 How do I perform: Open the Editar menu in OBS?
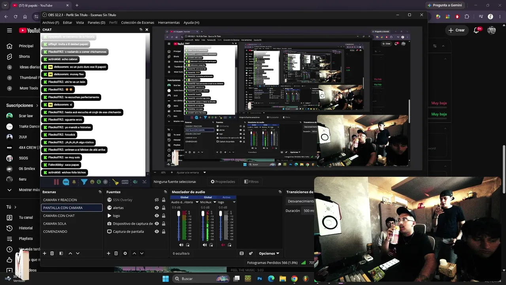pyautogui.click(x=68, y=23)
